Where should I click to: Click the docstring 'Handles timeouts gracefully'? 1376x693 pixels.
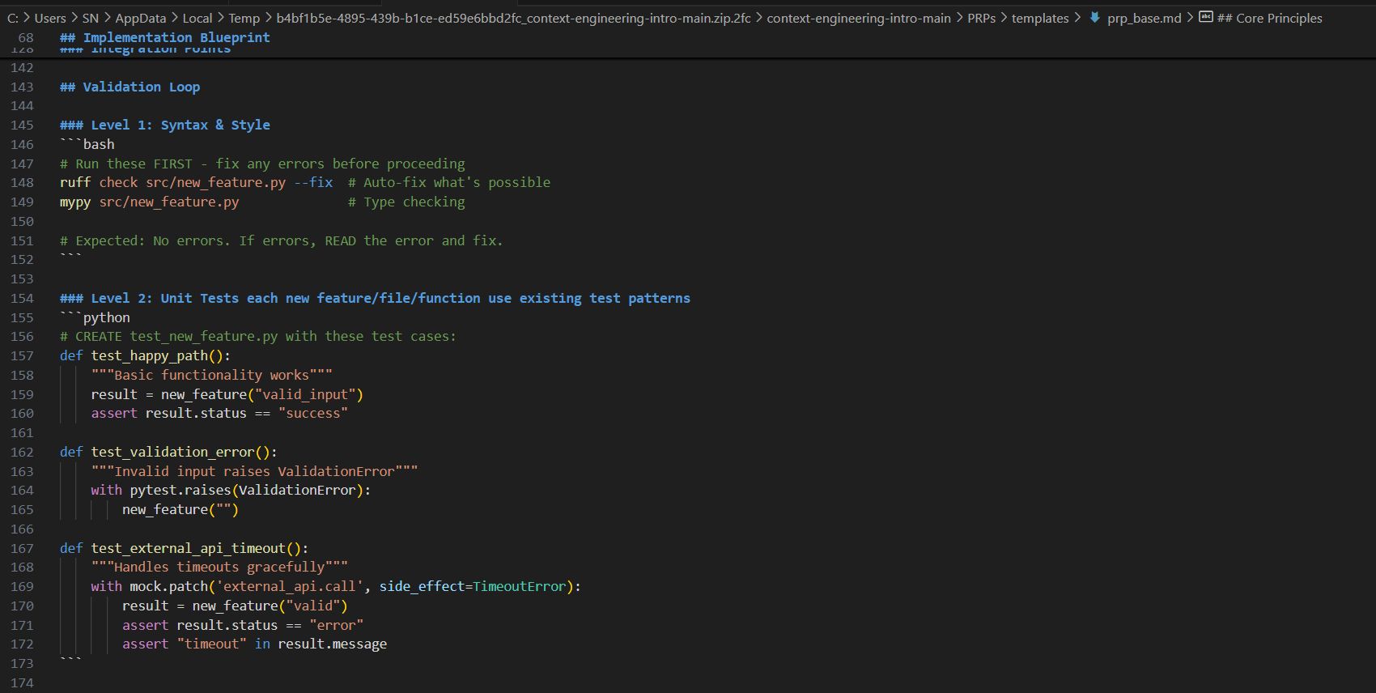tap(219, 567)
